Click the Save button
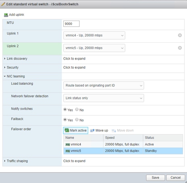The width and height of the screenshot is (187, 183). [156, 178]
